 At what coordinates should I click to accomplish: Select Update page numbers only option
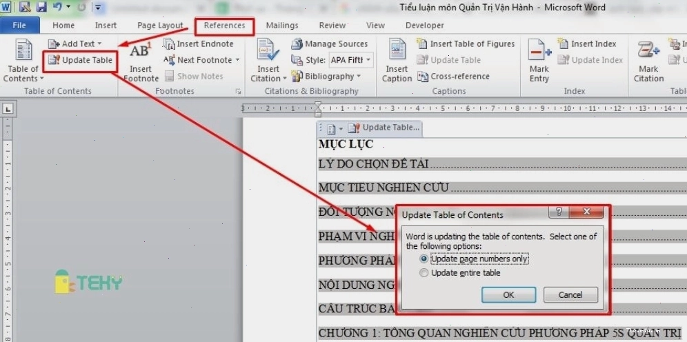475,259
